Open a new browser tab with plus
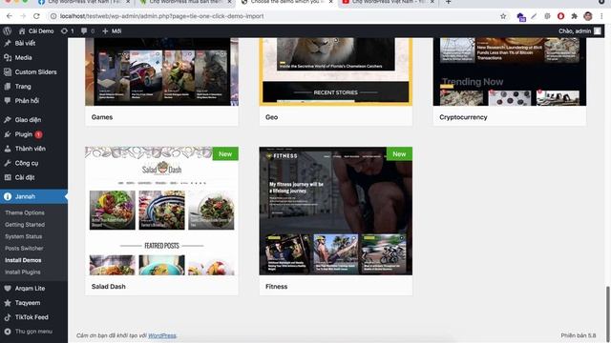Image resolution: width=611 pixels, height=343 pixels. 448,2
